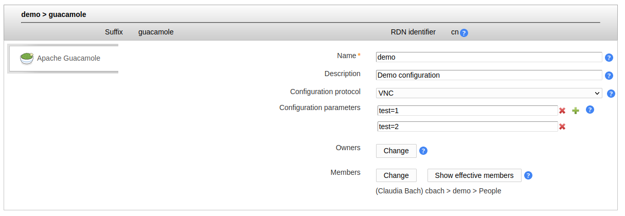
Task: Open the Configuration protocol VNC dropdown
Action: pyautogui.click(x=489, y=93)
